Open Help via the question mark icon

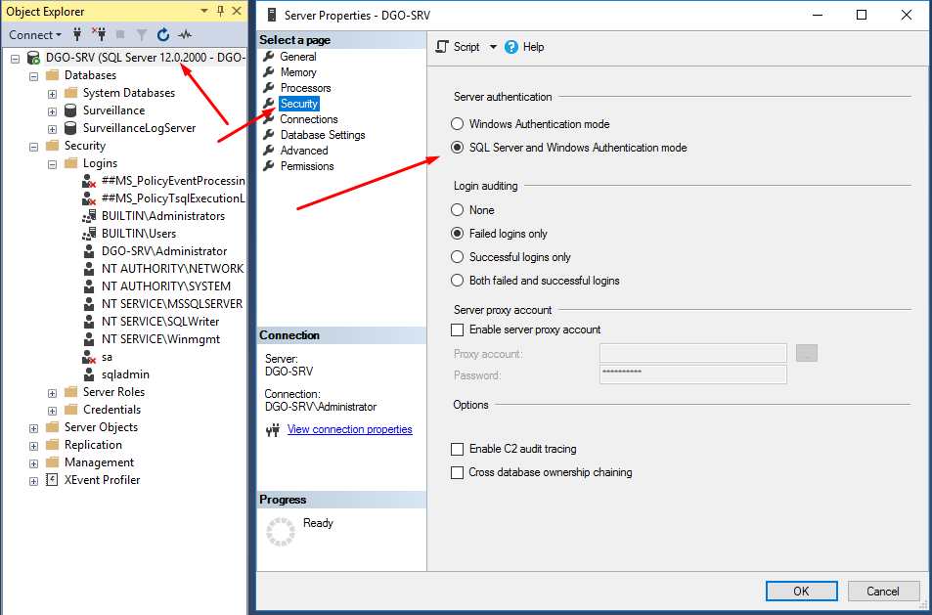pyautogui.click(x=510, y=46)
